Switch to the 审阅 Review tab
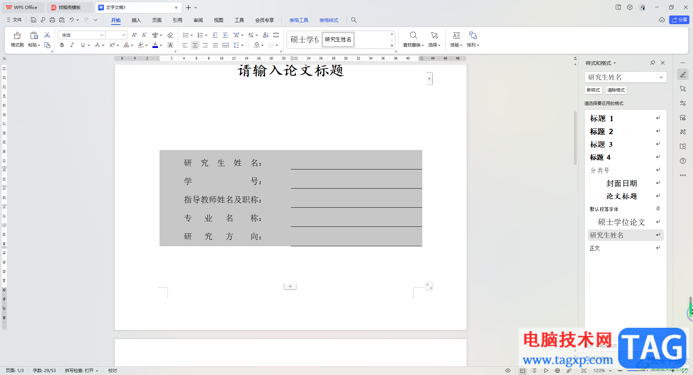This screenshot has width=693, height=375. (198, 20)
